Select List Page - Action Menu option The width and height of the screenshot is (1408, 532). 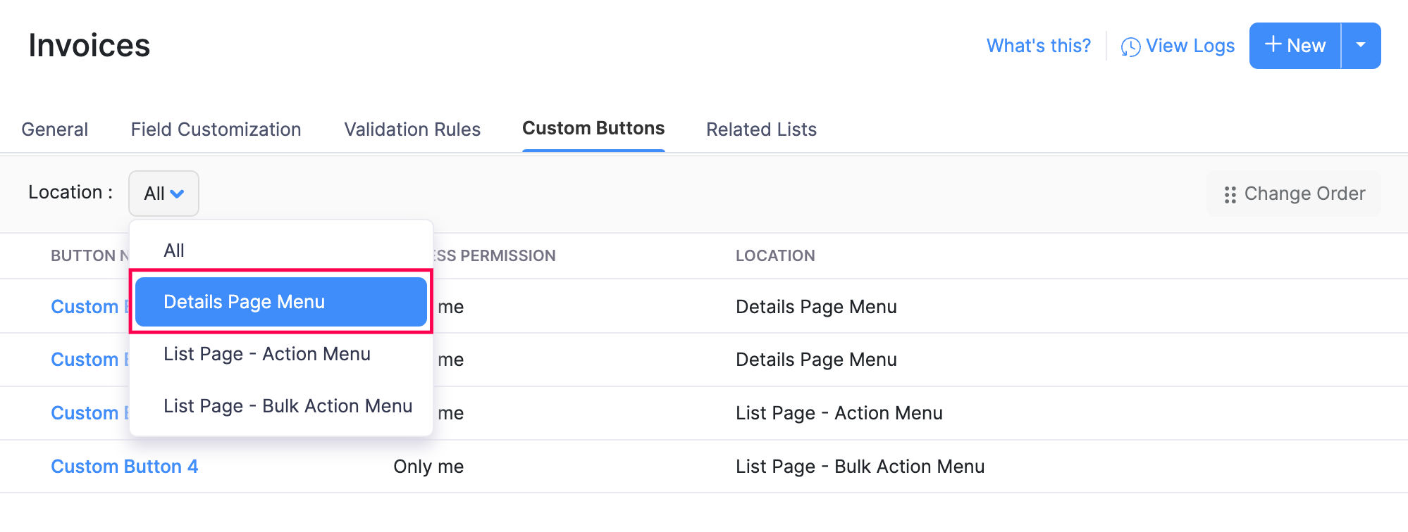tap(267, 354)
